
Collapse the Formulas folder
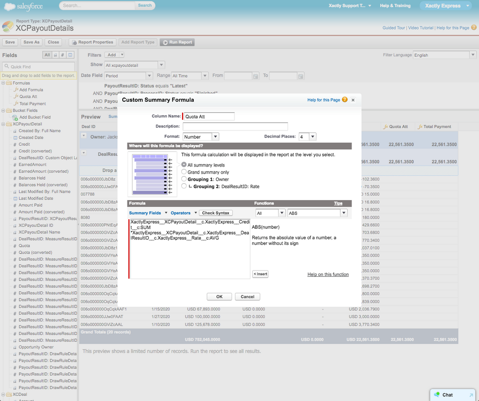coord(3,83)
